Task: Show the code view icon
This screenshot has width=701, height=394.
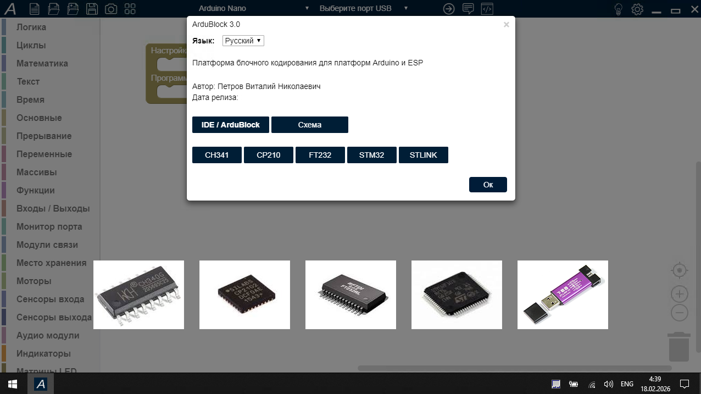Action: 487,9
